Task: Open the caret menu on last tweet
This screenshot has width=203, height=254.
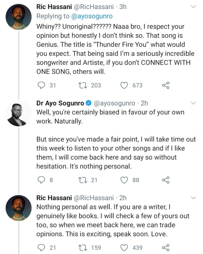Action: coord(193,198)
